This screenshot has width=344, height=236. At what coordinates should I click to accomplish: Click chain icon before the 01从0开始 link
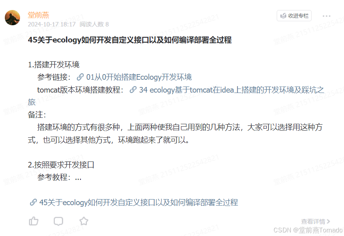(80, 77)
